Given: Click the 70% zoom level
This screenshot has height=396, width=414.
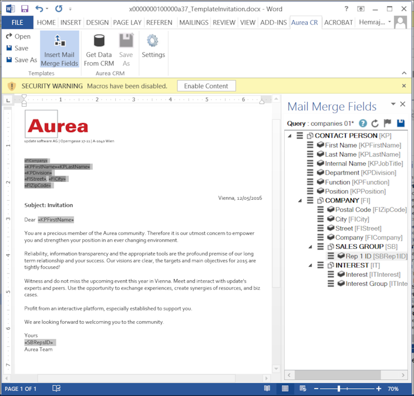Looking at the screenshot, I should pyautogui.click(x=393, y=389).
